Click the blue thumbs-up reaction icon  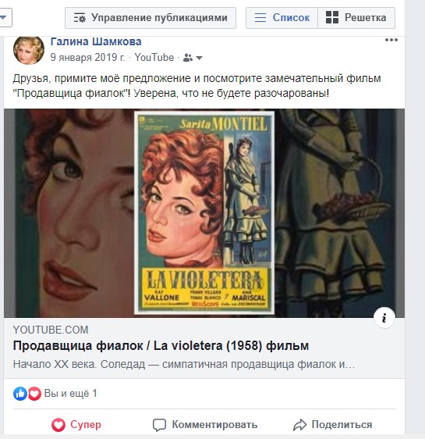click(20, 394)
